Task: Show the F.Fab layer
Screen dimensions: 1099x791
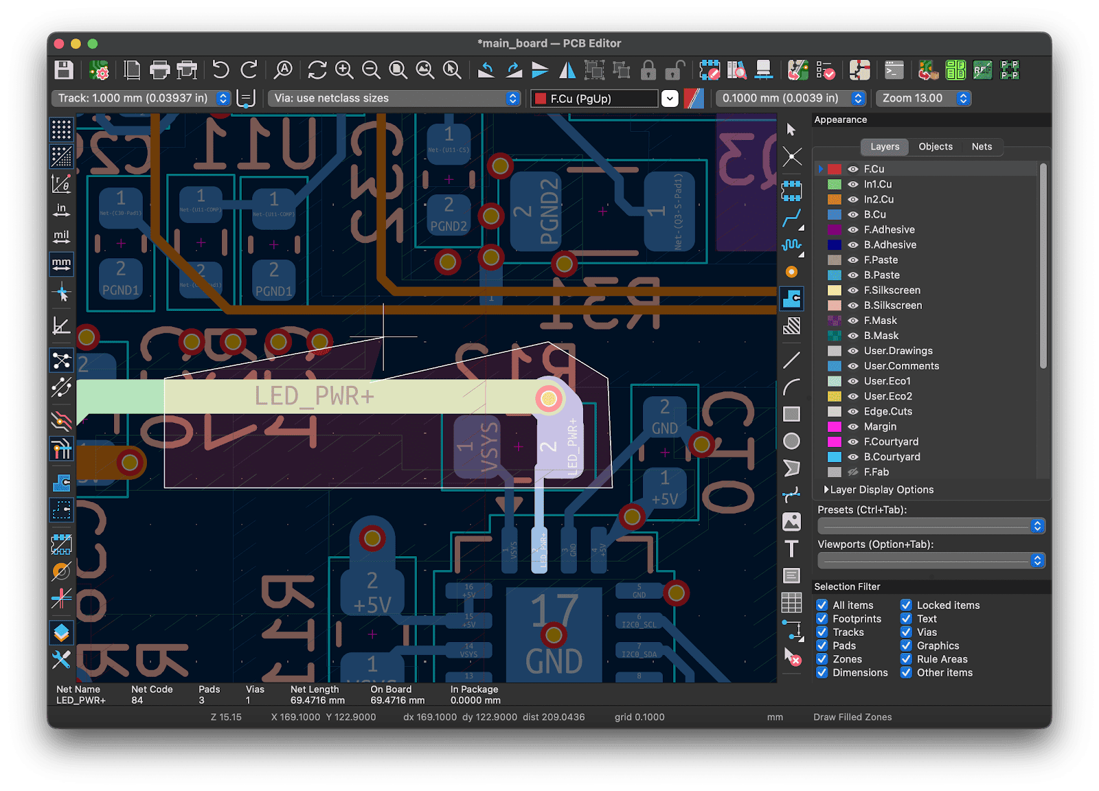Action: (x=853, y=472)
